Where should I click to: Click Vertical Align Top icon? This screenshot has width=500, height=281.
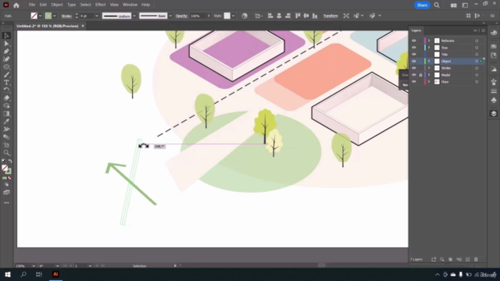point(298,16)
